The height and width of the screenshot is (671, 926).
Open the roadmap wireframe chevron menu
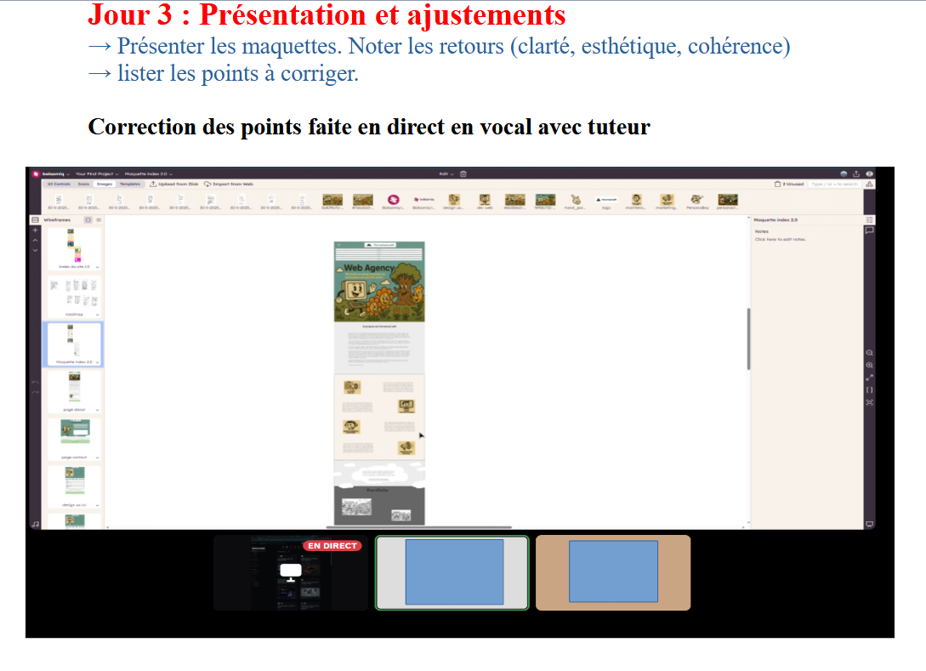[98, 314]
